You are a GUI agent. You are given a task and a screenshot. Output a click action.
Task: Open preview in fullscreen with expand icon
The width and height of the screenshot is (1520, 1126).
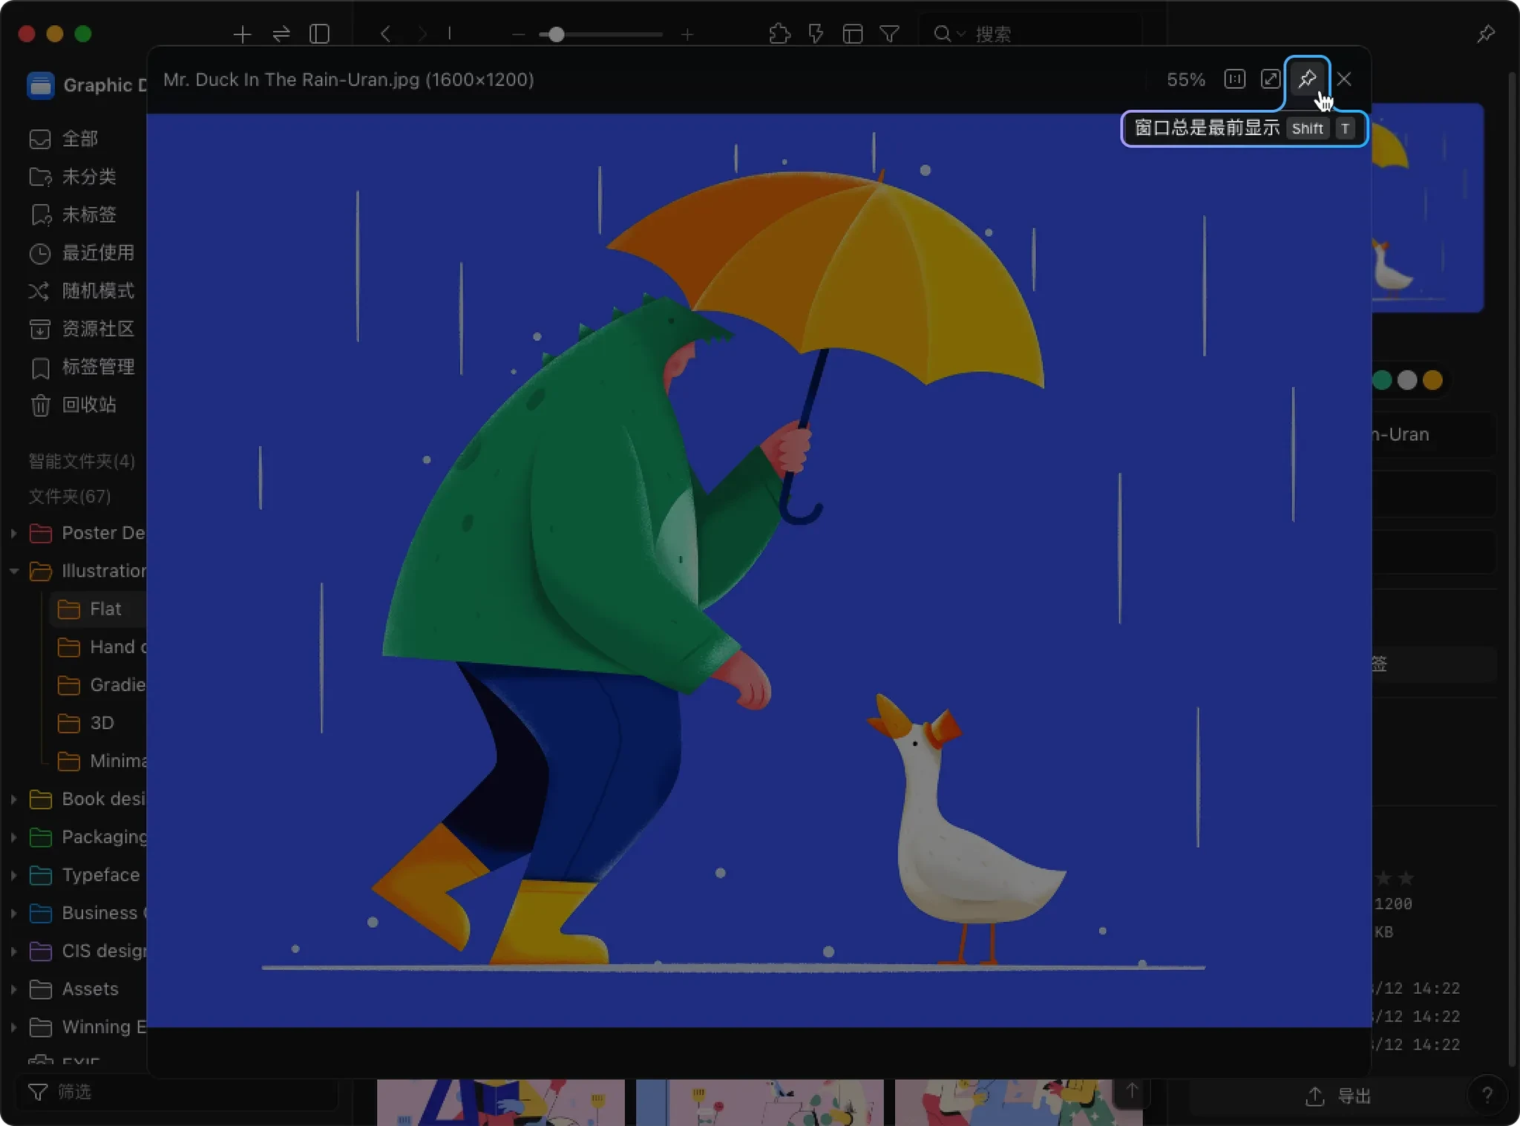[x=1271, y=79]
